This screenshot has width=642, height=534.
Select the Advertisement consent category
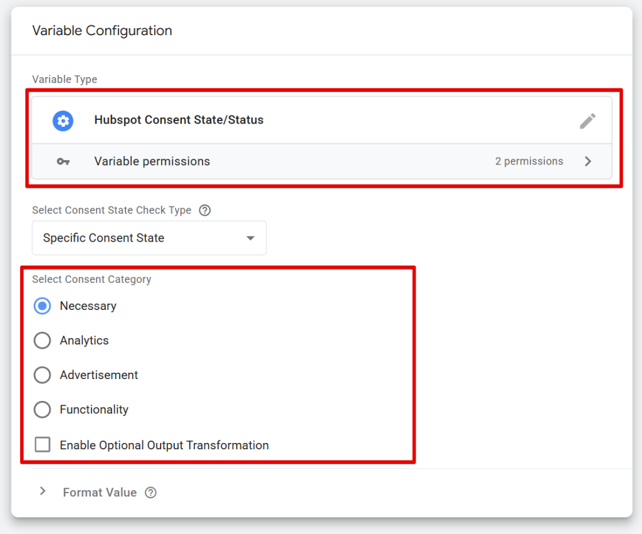(x=42, y=375)
